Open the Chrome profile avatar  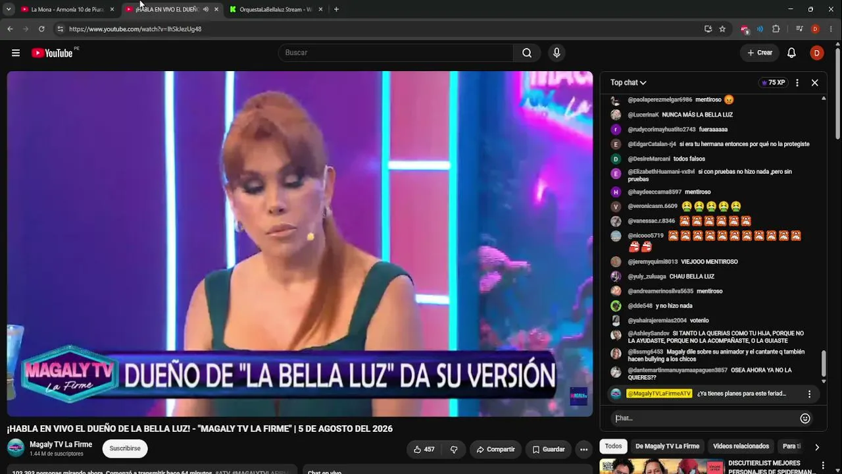coord(815,29)
